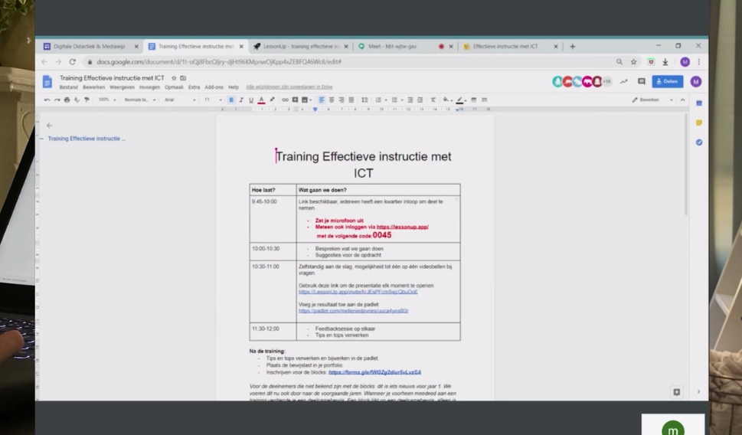Screen dimensions: 742x435
Task: Star the document
Action: [174, 78]
